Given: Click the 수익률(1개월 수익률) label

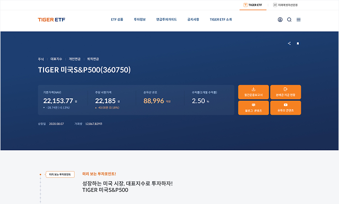Looking at the screenshot, I should coord(204,93).
